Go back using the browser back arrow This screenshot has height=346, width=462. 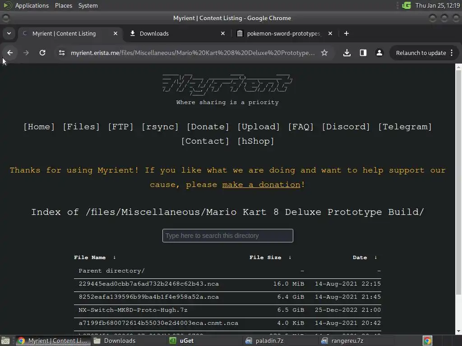click(x=10, y=53)
